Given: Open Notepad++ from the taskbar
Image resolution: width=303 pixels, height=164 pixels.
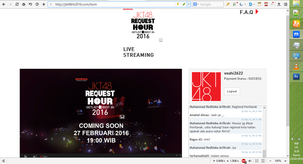Looking at the screenshot, I should (x=296, y=13).
